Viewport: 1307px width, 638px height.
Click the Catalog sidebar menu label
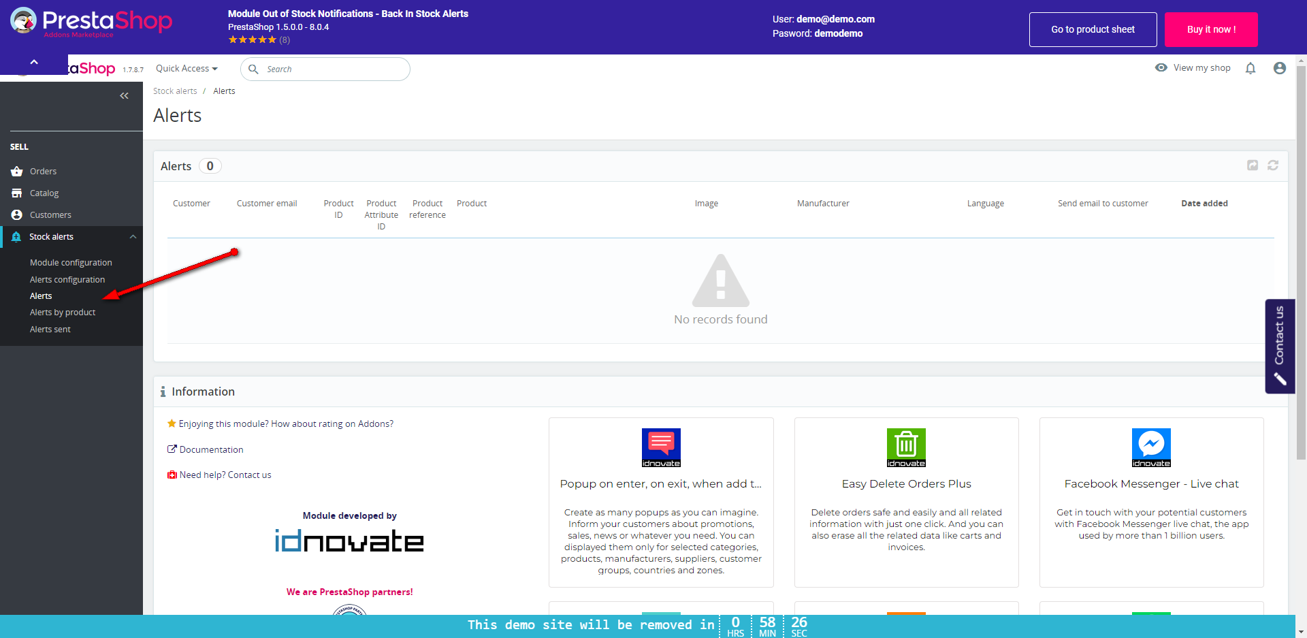[44, 193]
